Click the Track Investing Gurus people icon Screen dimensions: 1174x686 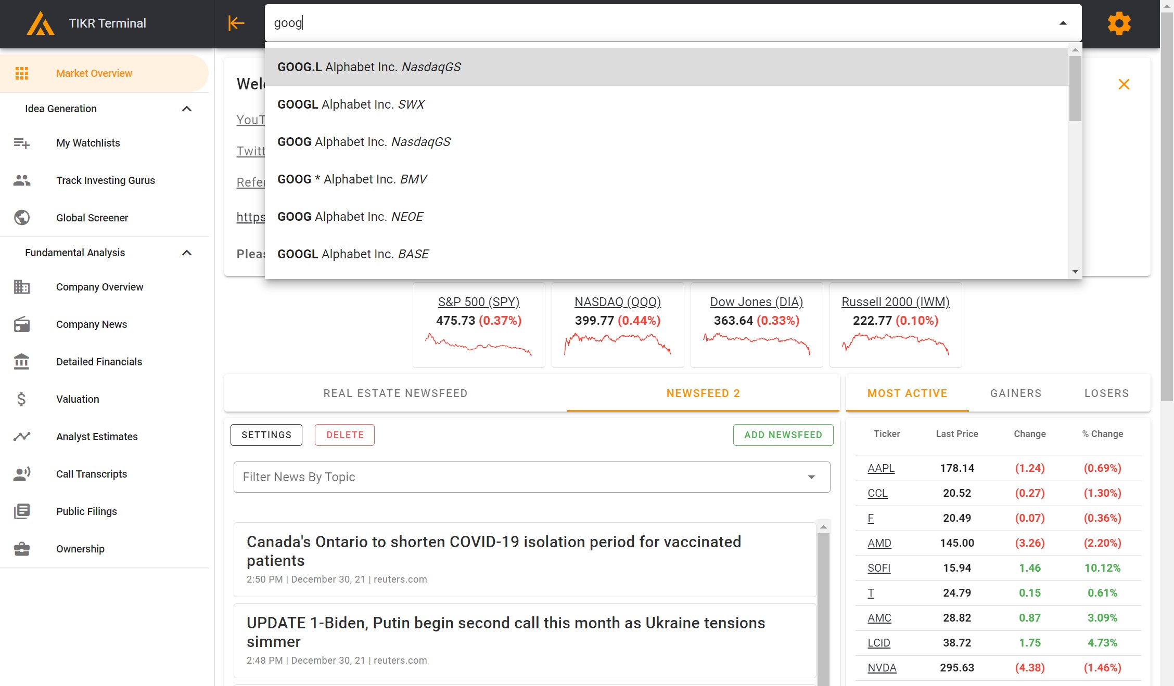pyautogui.click(x=22, y=180)
